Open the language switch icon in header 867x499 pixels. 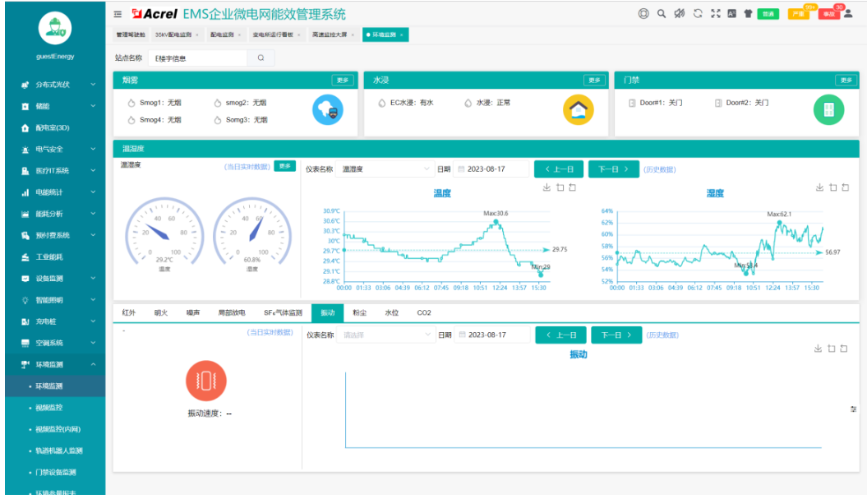[731, 14]
